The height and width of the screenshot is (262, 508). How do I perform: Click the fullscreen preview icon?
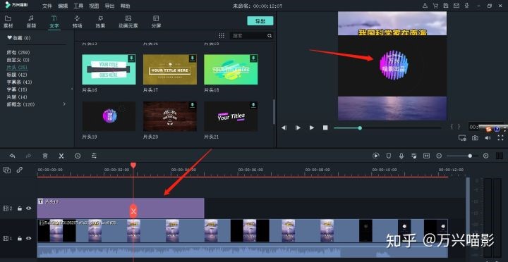[x=500, y=138]
